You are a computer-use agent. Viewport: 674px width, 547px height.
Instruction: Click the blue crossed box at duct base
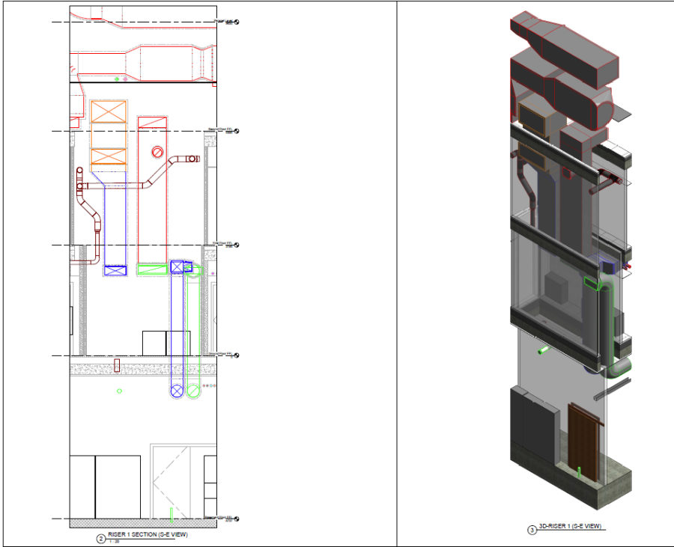115,271
